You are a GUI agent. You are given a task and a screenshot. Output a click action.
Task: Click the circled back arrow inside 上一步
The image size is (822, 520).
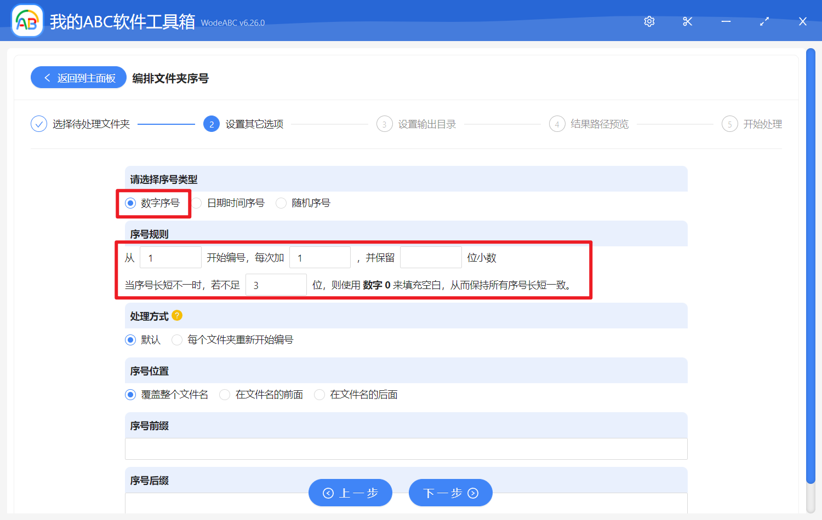328,493
